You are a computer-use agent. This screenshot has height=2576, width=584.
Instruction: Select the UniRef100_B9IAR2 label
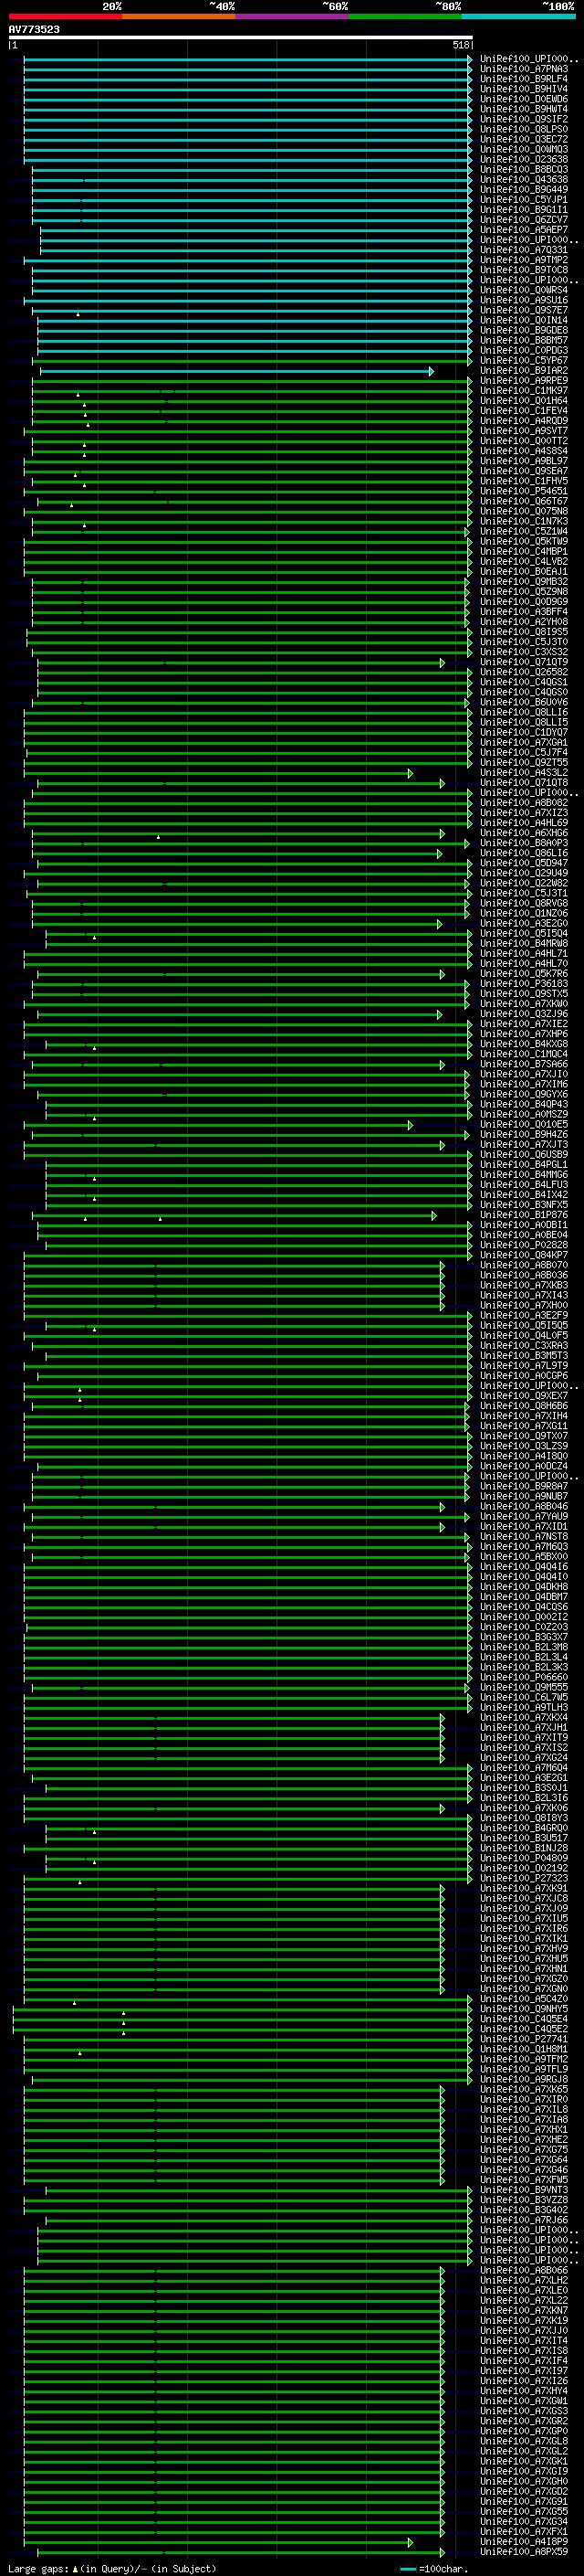pyautogui.click(x=523, y=371)
